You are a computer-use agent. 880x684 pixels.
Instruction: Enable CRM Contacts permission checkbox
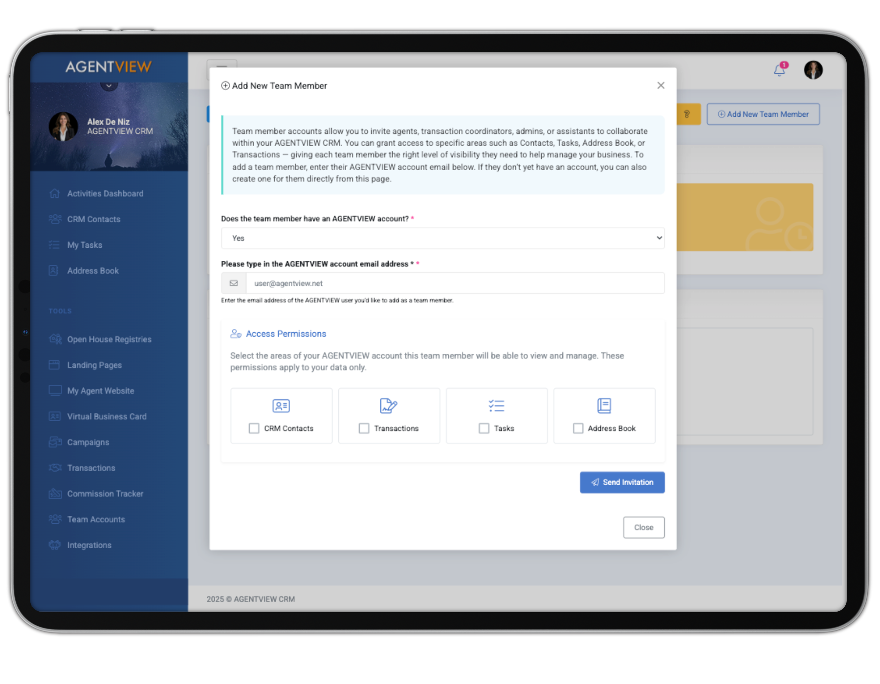pyautogui.click(x=254, y=428)
